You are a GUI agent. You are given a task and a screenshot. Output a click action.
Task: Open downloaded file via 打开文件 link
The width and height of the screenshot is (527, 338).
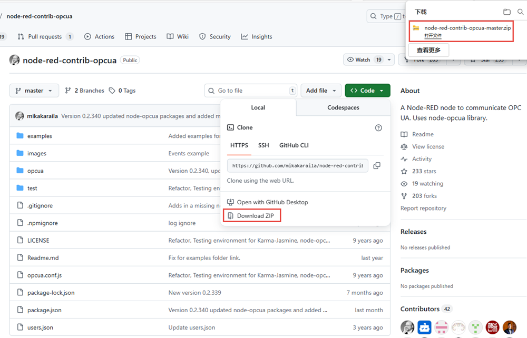[x=433, y=36]
